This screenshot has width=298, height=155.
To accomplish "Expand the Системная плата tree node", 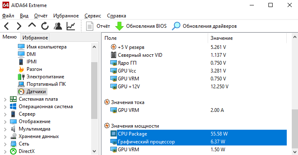I will click(5, 99).
